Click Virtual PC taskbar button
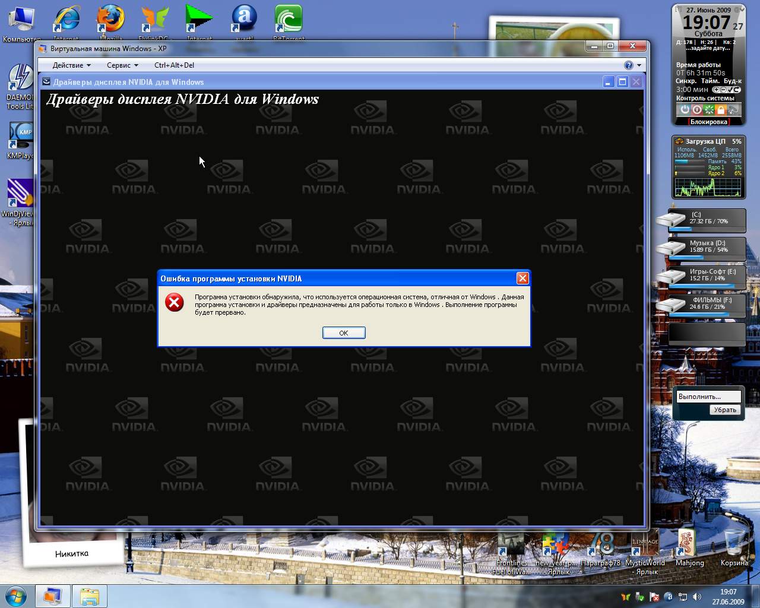 (53, 596)
